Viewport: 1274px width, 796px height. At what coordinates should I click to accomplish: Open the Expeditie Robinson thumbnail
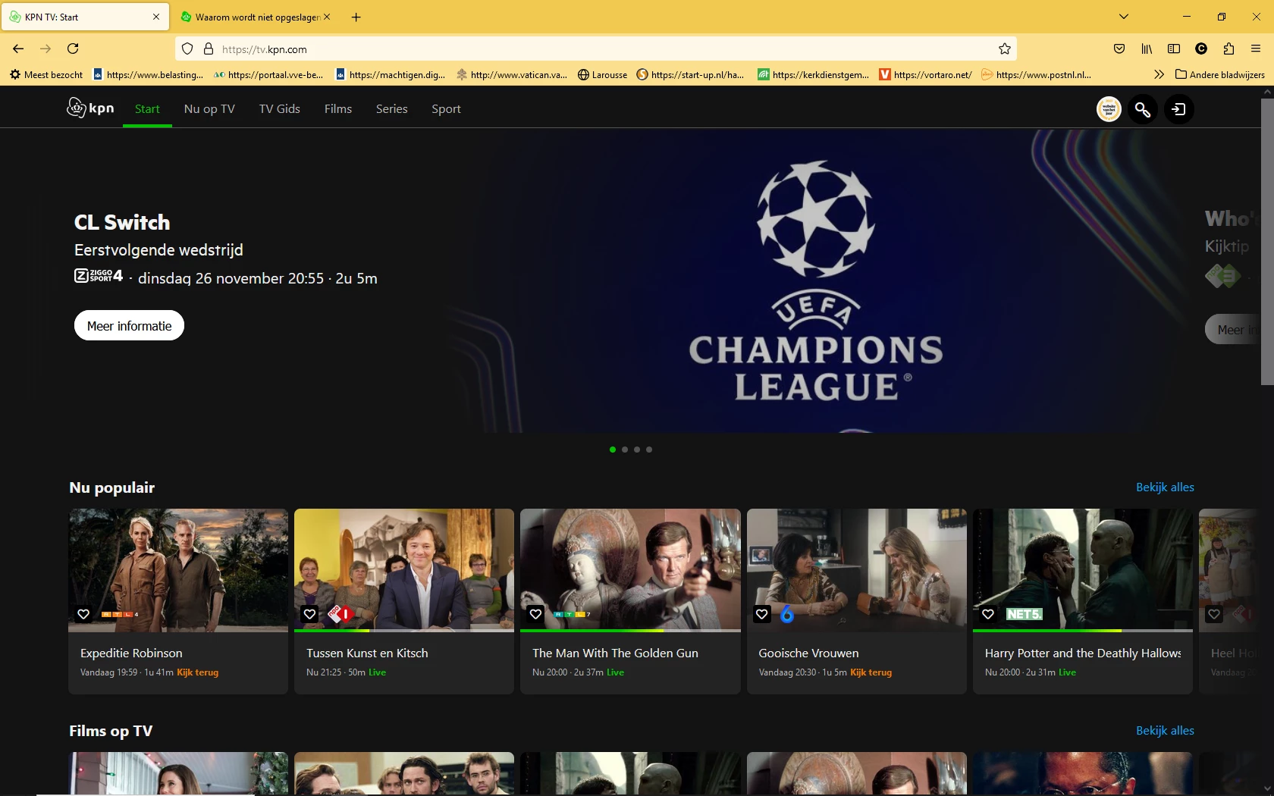coord(178,570)
